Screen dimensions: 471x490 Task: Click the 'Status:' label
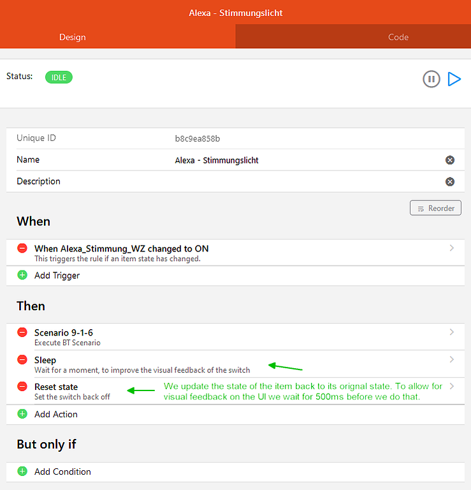[19, 77]
